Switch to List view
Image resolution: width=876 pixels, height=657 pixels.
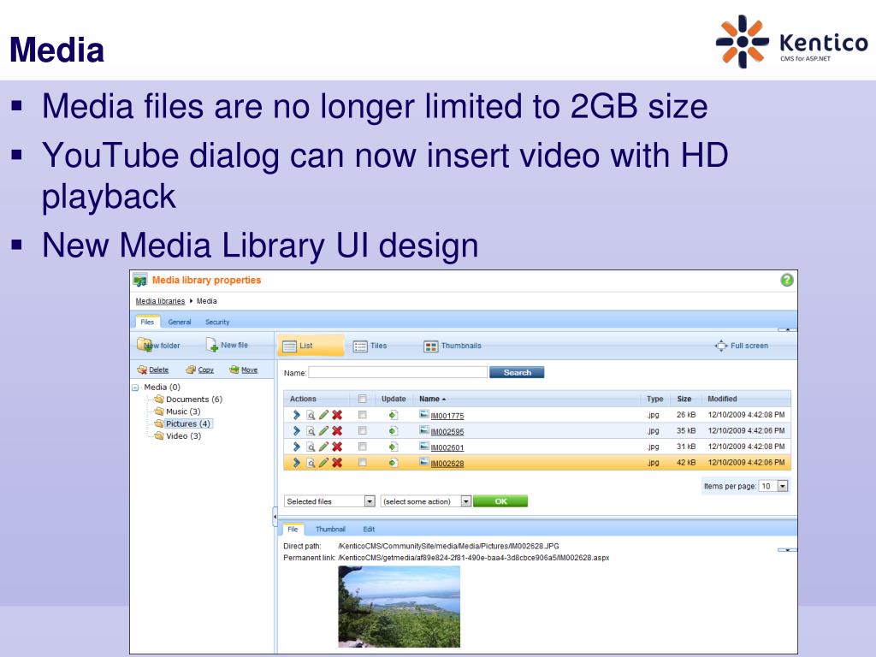[x=310, y=346]
